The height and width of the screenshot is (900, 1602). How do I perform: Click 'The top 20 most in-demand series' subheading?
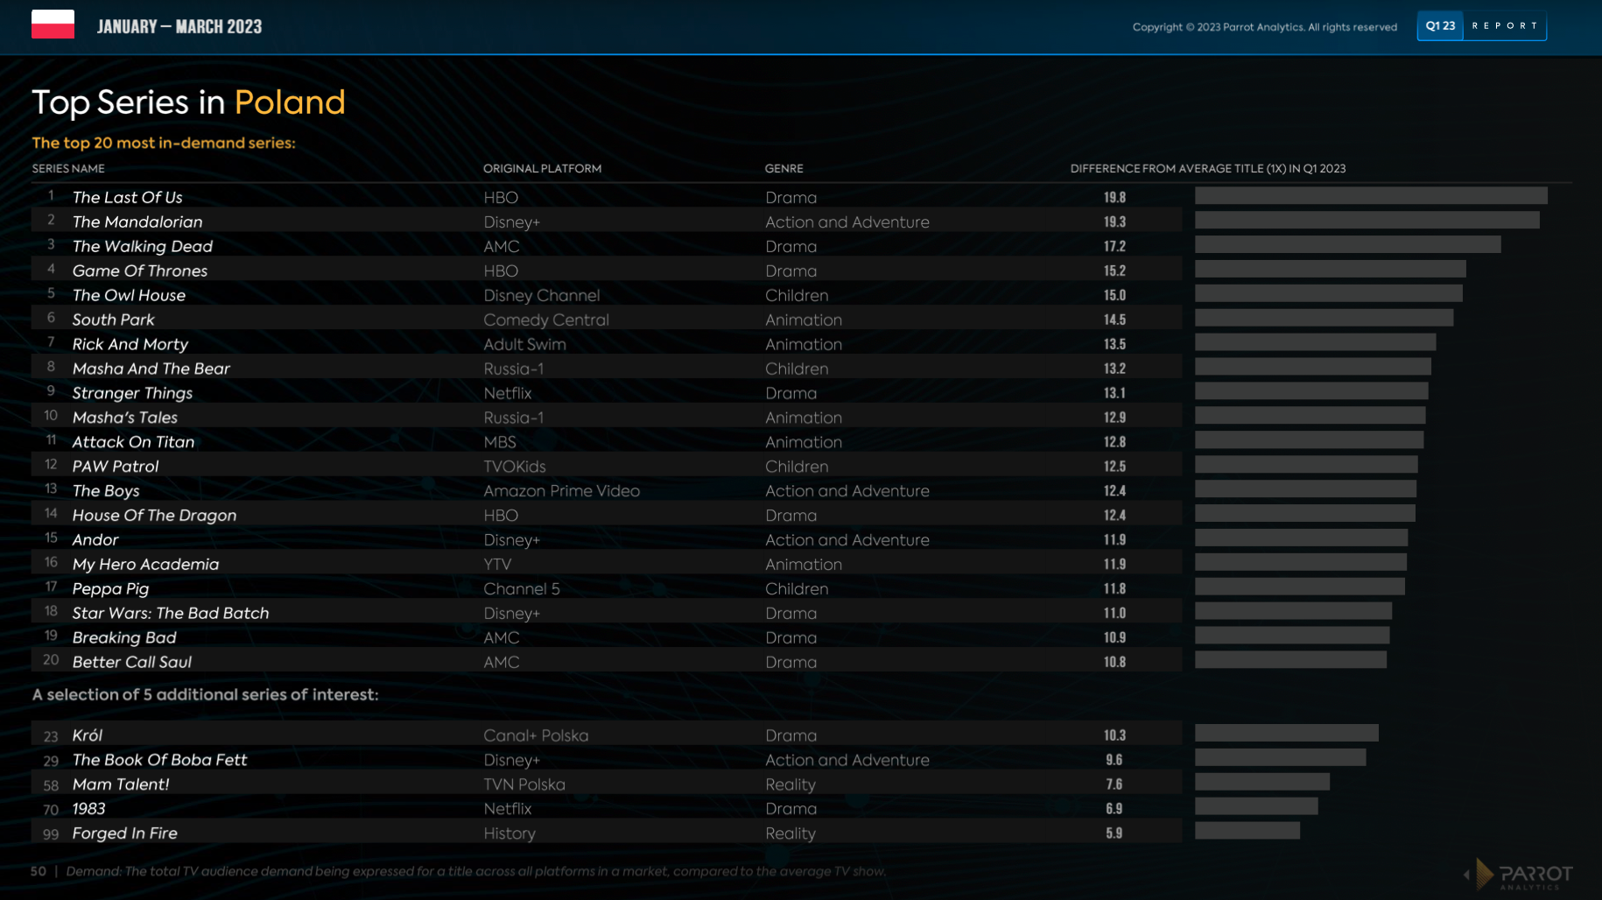click(x=164, y=143)
